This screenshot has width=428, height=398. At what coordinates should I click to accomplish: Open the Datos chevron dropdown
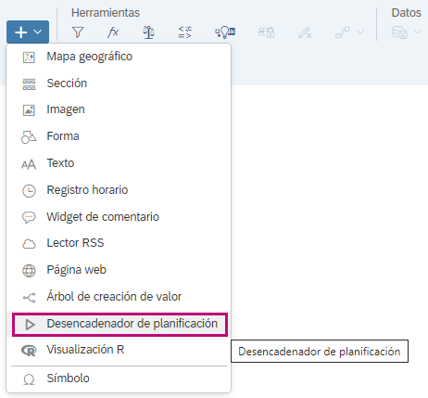418,32
